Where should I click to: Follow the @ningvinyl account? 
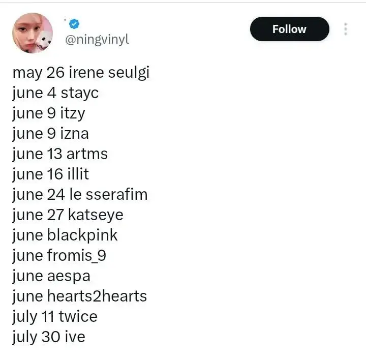(289, 29)
